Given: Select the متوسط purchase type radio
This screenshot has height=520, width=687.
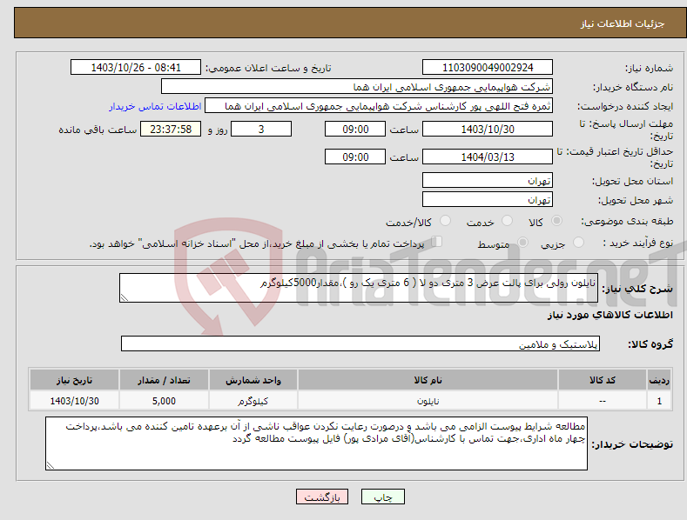Looking at the screenshot, I should (522, 242).
